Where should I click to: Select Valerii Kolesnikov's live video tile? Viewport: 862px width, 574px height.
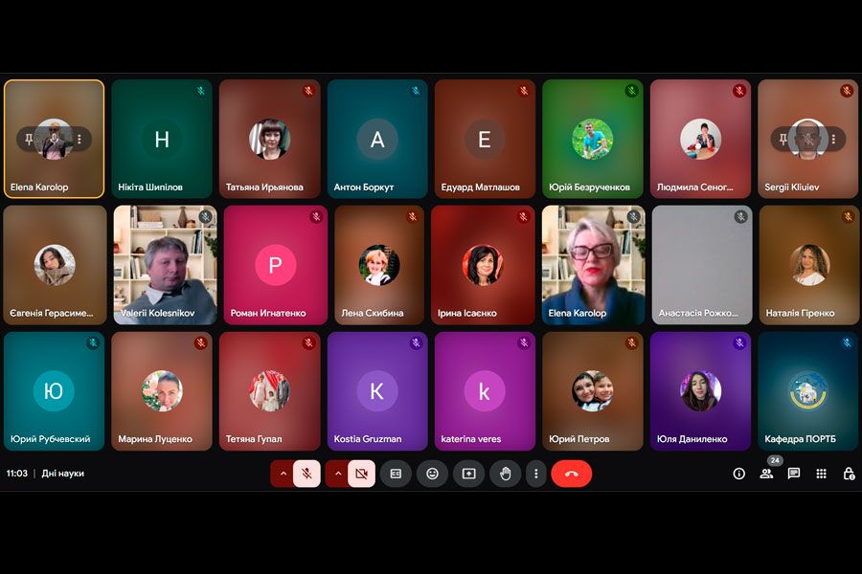[166, 265]
